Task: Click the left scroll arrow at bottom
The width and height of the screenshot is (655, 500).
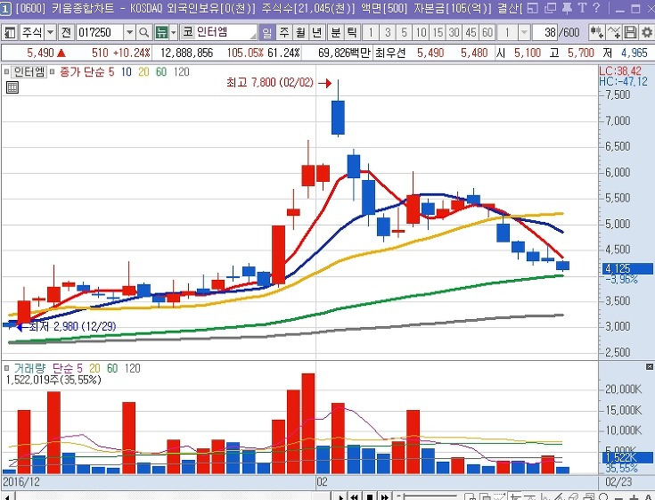Action: tap(8, 496)
